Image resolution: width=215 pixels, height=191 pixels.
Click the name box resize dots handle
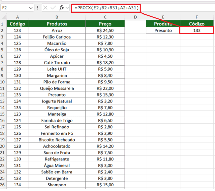[38, 7]
